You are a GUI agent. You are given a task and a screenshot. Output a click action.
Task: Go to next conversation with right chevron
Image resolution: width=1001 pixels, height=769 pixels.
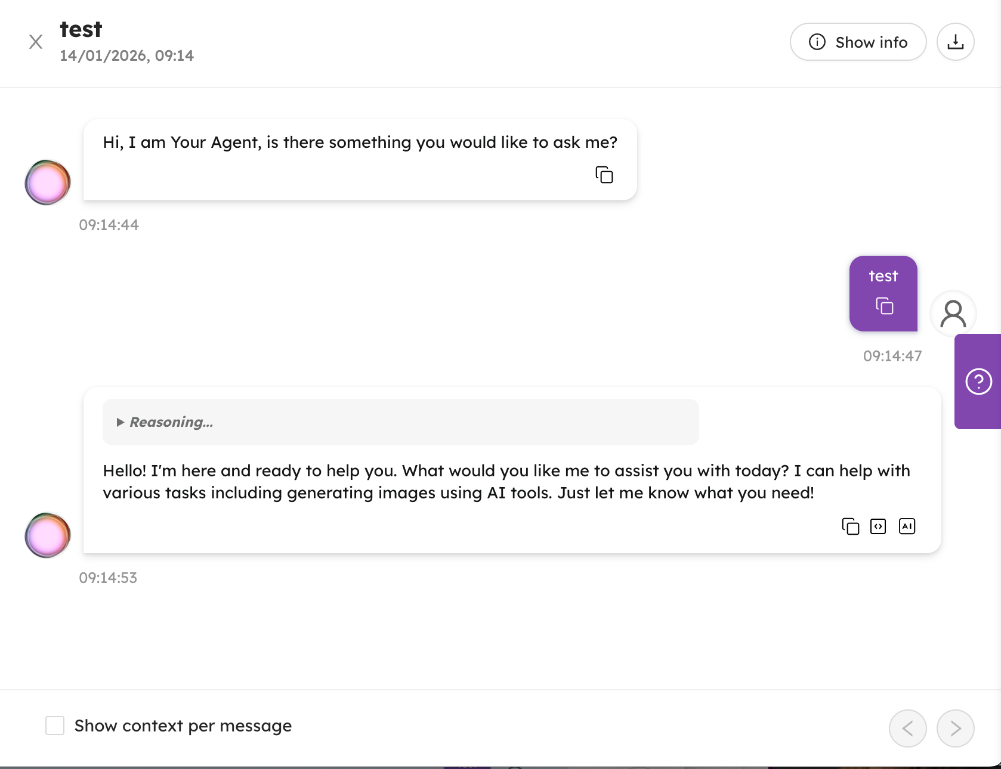click(955, 728)
